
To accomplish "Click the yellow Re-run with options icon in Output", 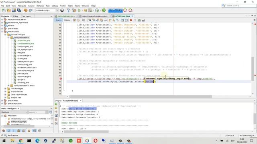I will [56, 108].
